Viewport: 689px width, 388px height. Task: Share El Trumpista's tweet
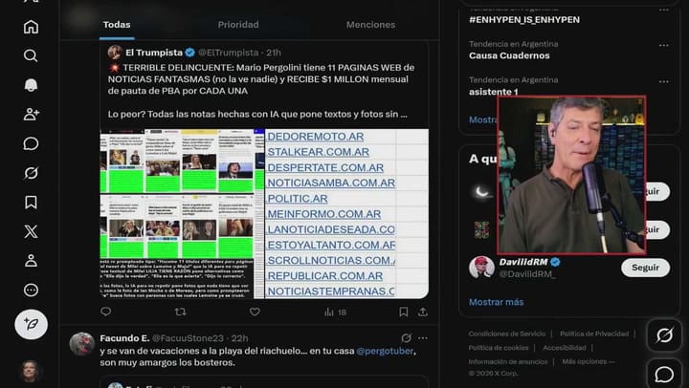(423, 312)
